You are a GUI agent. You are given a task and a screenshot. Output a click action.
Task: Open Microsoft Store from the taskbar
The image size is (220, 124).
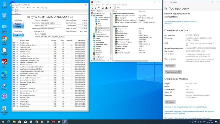(20, 122)
